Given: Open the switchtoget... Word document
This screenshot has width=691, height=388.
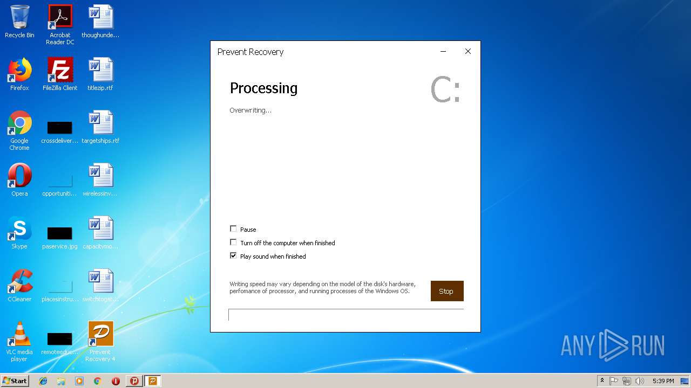Looking at the screenshot, I should pos(100,286).
